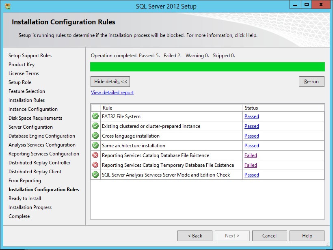Open Help for installation rules
The height and width of the screenshot is (250, 333).
307,235
